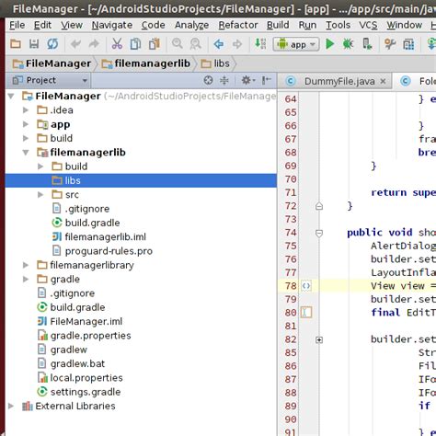Click libs breadcrumb in navigation bar
Image resolution: width=436 pixels, height=436 pixels.
[x=215, y=63]
